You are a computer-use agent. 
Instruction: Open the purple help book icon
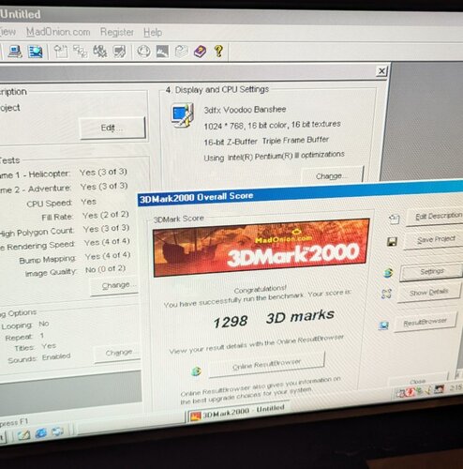[200, 52]
